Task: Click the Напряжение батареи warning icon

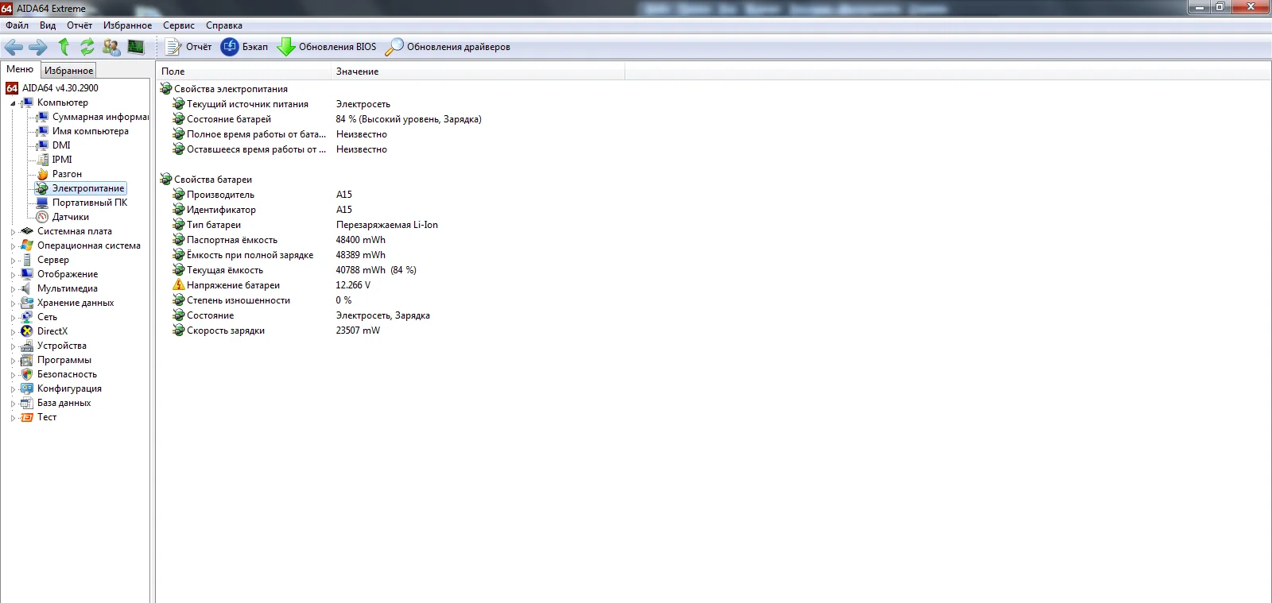Action: (179, 285)
